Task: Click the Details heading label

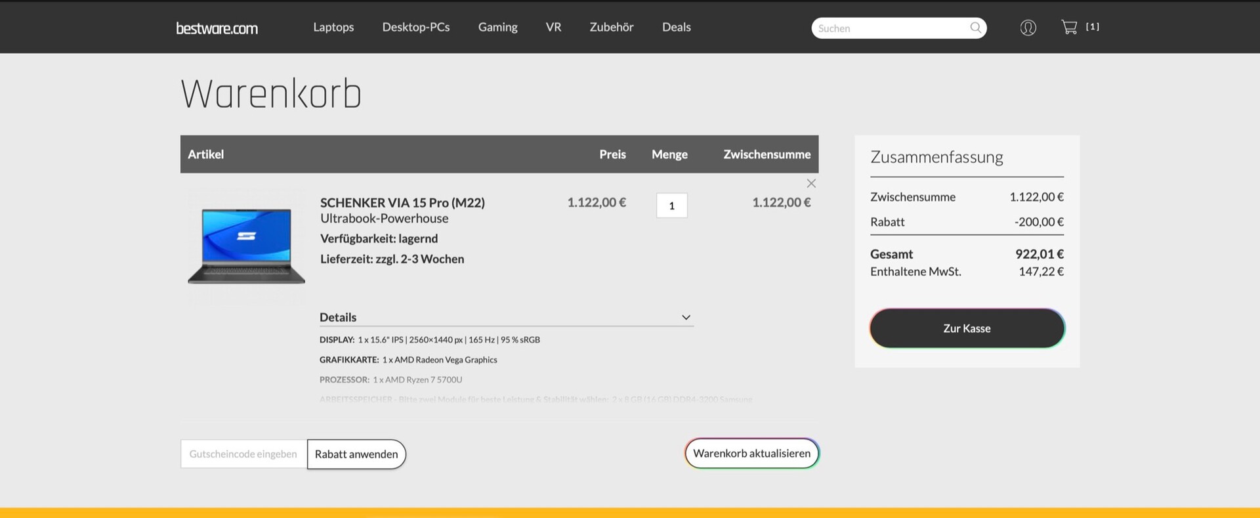Action: click(338, 317)
